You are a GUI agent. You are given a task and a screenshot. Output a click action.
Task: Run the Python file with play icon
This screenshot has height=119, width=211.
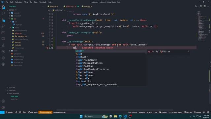196,6
